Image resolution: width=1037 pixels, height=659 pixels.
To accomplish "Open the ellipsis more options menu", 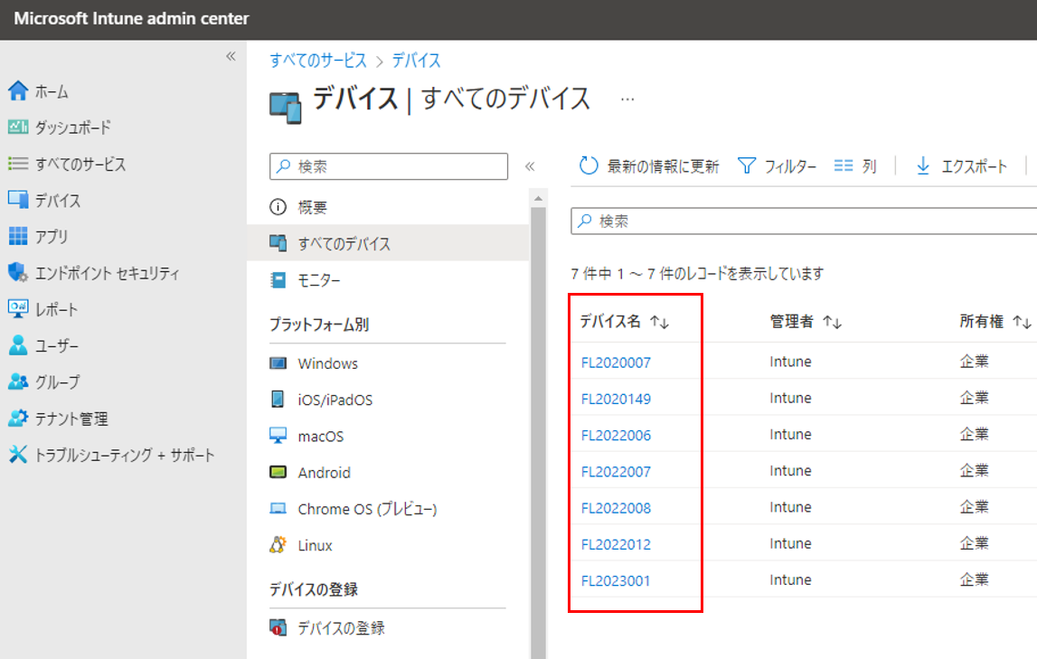I will 627,99.
